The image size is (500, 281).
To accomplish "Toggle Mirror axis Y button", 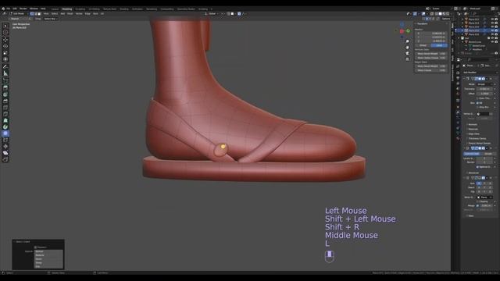I will (x=484, y=183).
